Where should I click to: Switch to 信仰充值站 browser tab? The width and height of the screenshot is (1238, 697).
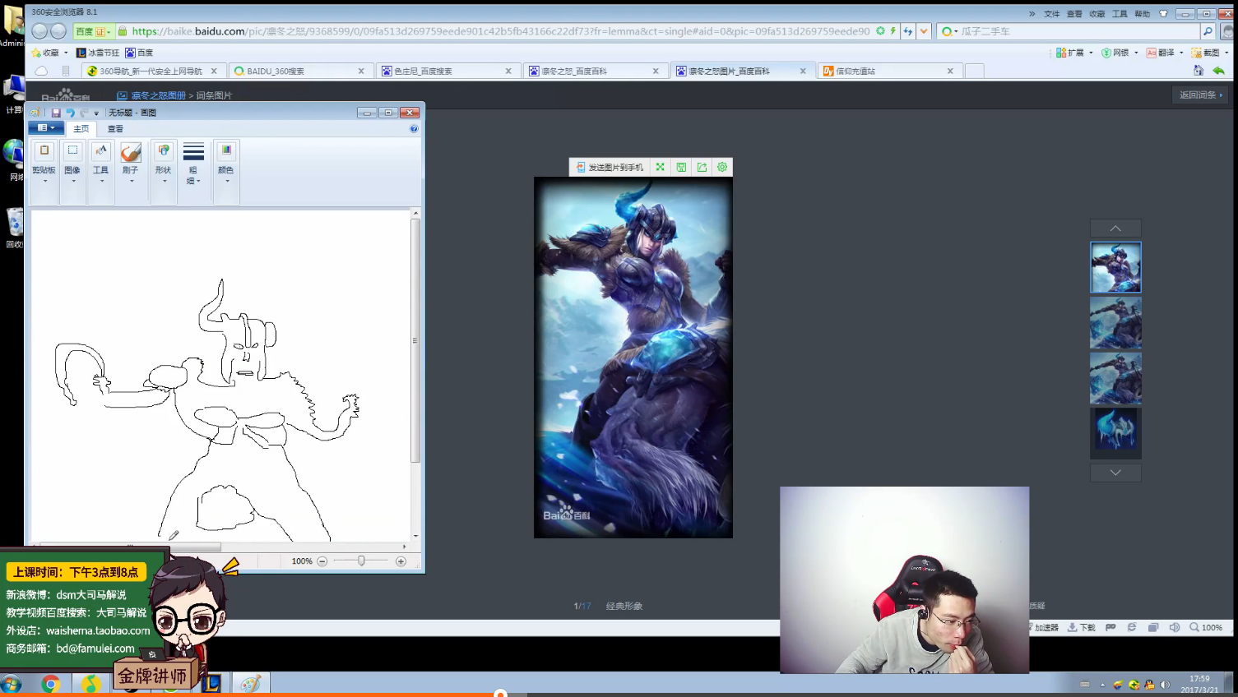click(888, 72)
